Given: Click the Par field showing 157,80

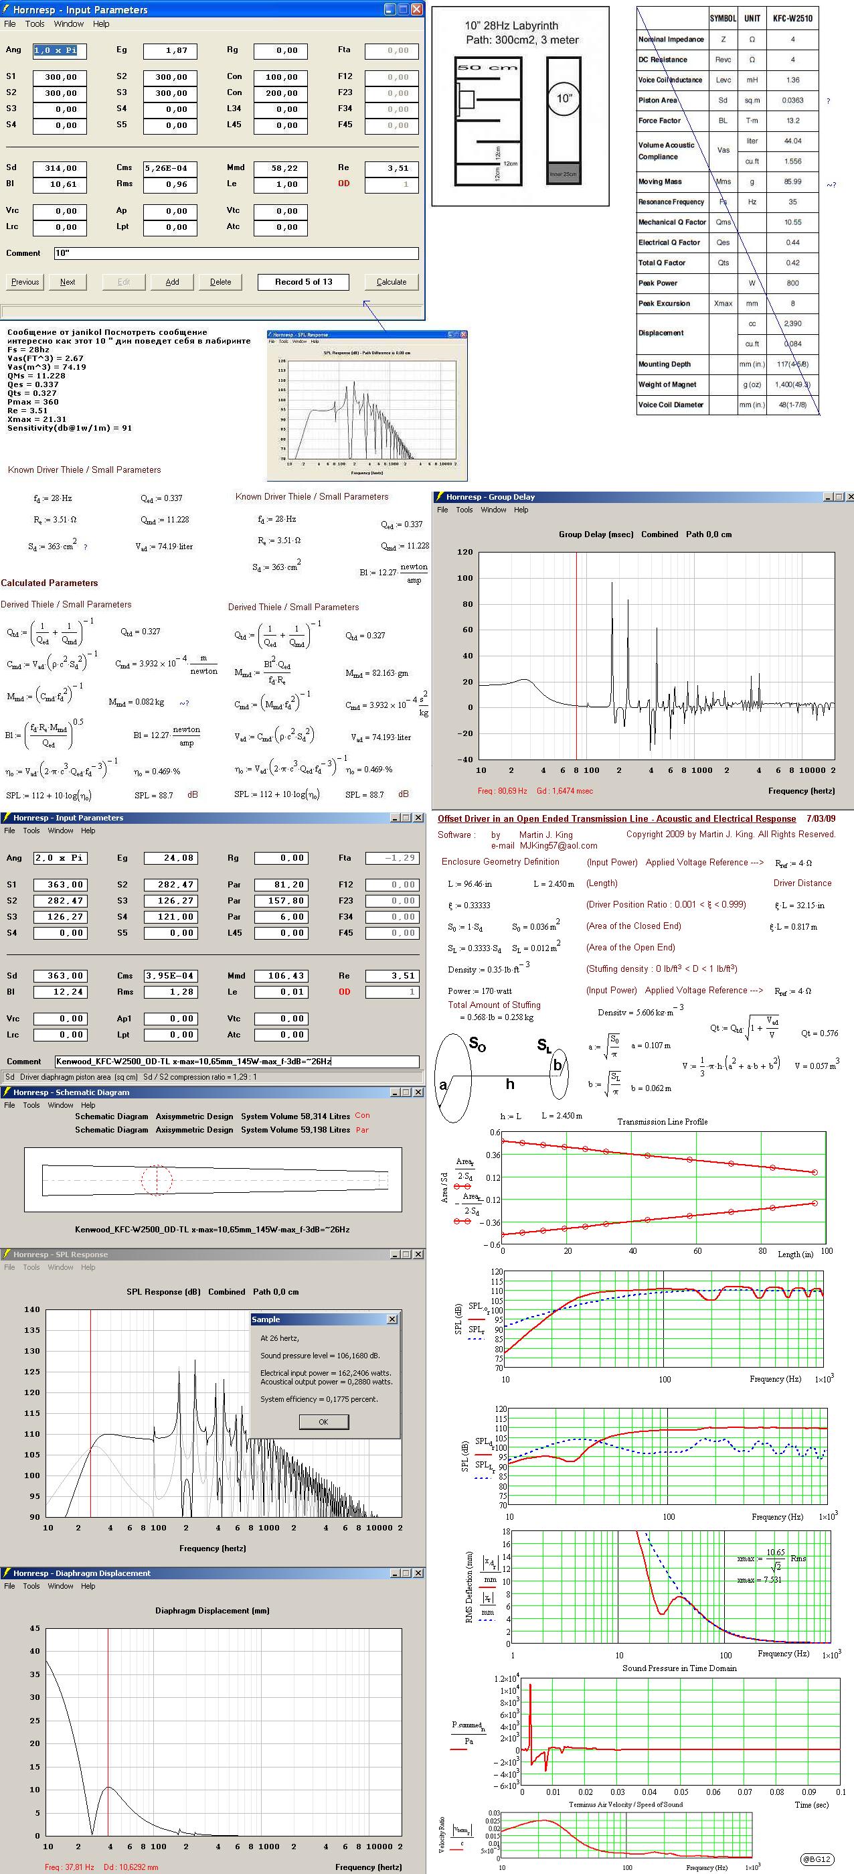Looking at the screenshot, I should [x=281, y=902].
